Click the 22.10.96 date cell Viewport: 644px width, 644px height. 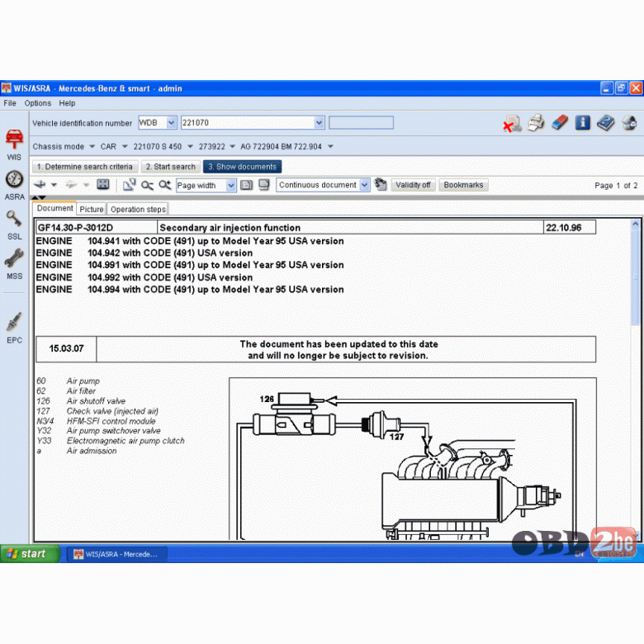569,228
